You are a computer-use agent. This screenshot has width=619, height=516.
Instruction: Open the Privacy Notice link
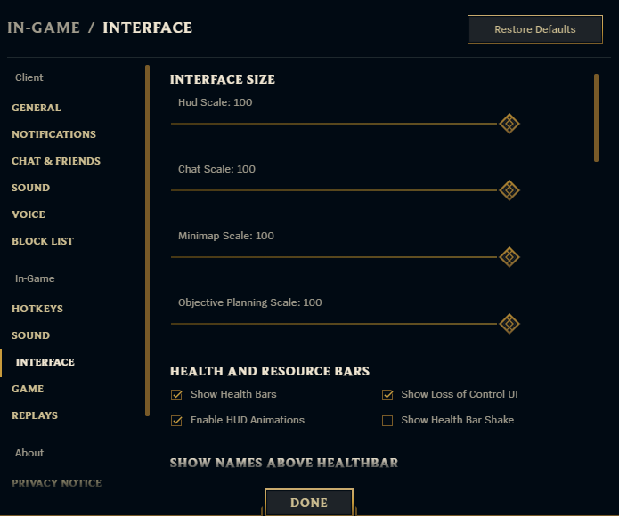click(x=56, y=483)
